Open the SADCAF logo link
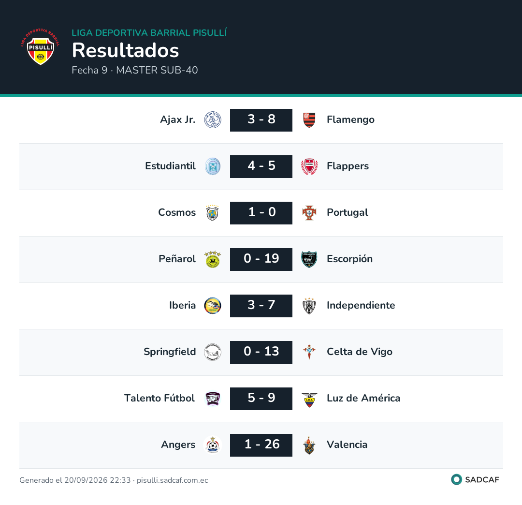The width and height of the screenshot is (522, 505). (475, 480)
